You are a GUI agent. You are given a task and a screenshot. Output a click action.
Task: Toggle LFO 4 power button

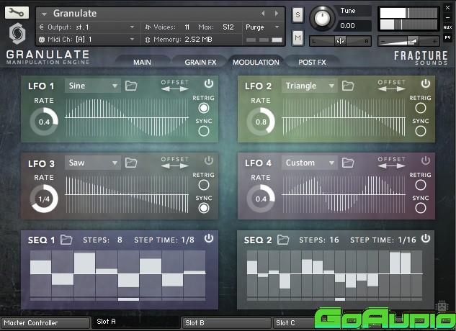point(426,160)
